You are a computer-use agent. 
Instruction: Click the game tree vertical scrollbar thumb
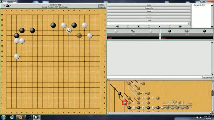pyautogui.click(x=212, y=93)
